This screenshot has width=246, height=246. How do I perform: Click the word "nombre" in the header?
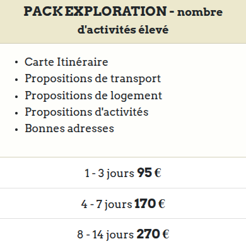point(200,12)
